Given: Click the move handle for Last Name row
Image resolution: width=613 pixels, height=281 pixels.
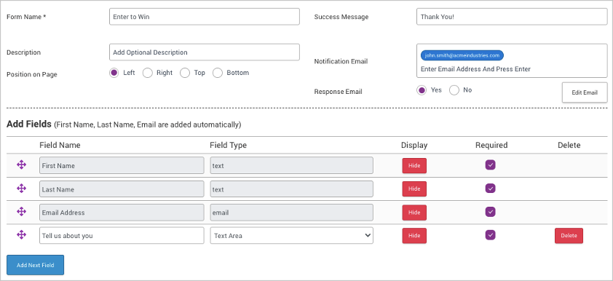Looking at the screenshot, I should pyautogui.click(x=22, y=189).
